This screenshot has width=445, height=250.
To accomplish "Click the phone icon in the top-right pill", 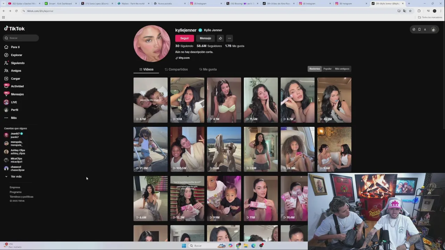I will (x=419, y=30).
